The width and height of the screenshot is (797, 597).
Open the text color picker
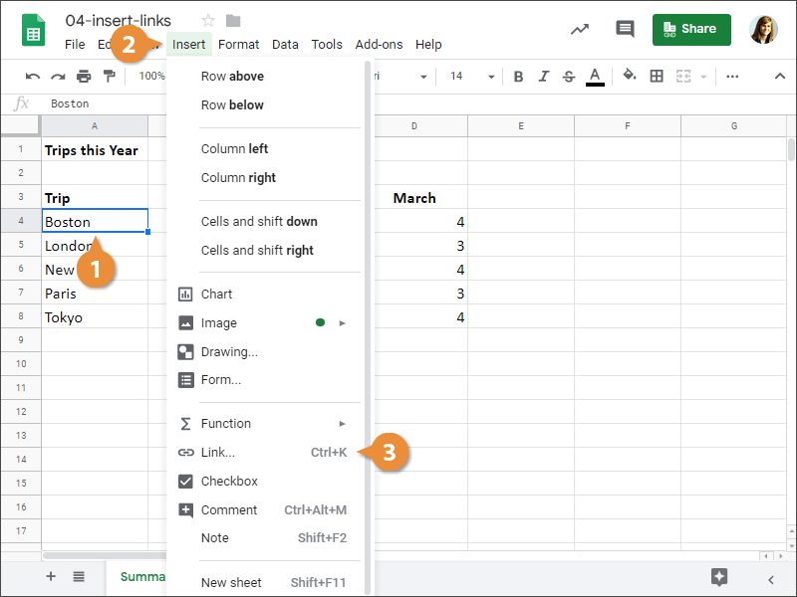(595, 77)
